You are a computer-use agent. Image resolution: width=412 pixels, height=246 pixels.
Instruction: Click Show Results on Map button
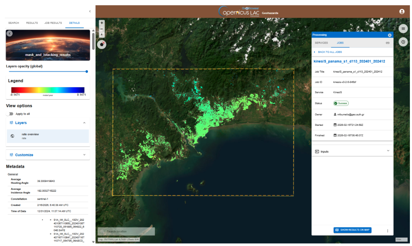click(x=352, y=230)
